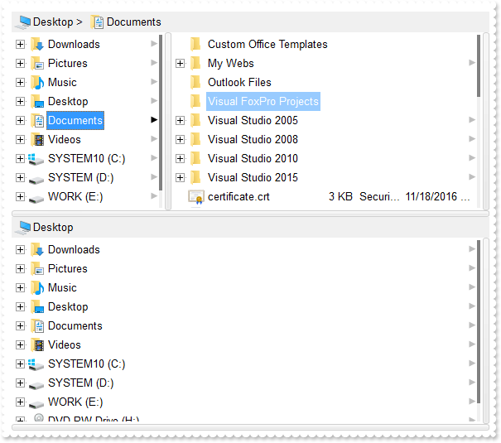
Task: Select Custom Office Templates folder
Action: [x=267, y=44]
